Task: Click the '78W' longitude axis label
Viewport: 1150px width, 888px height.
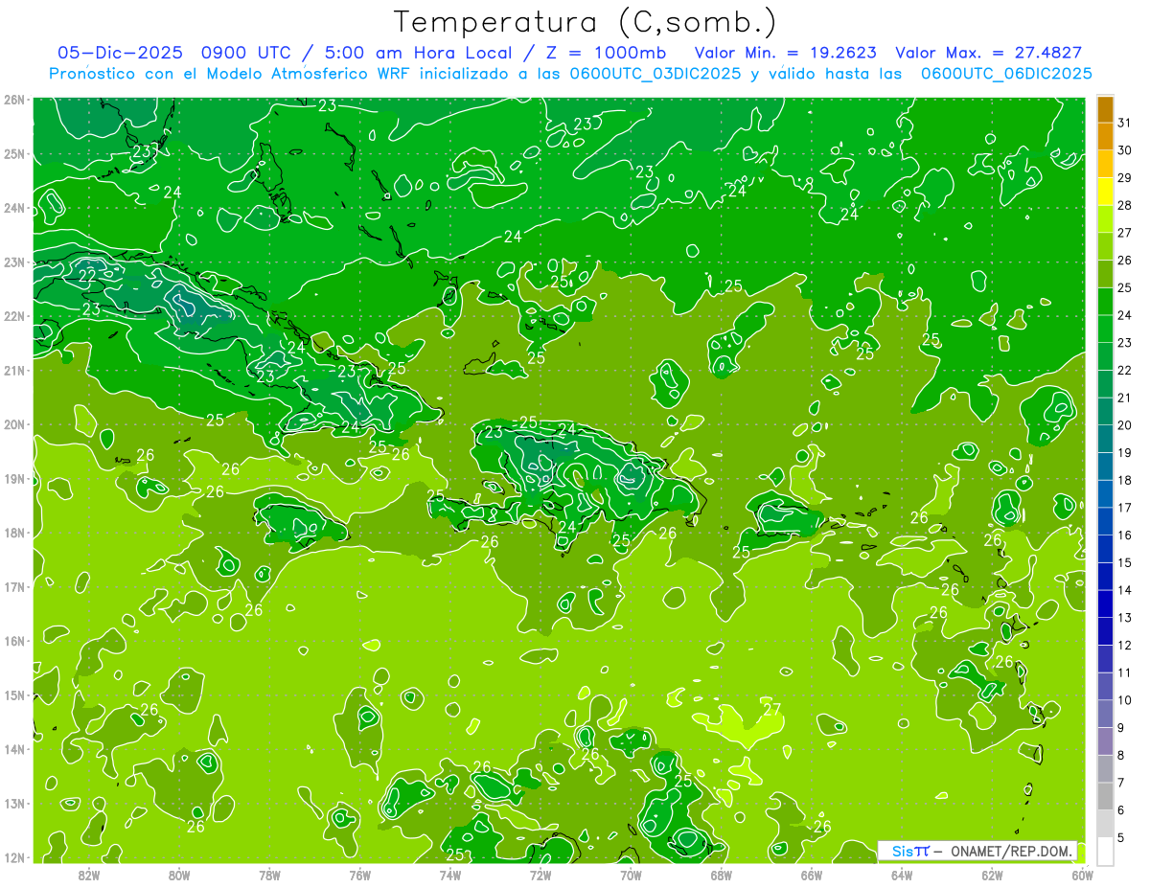Action: [x=269, y=875]
